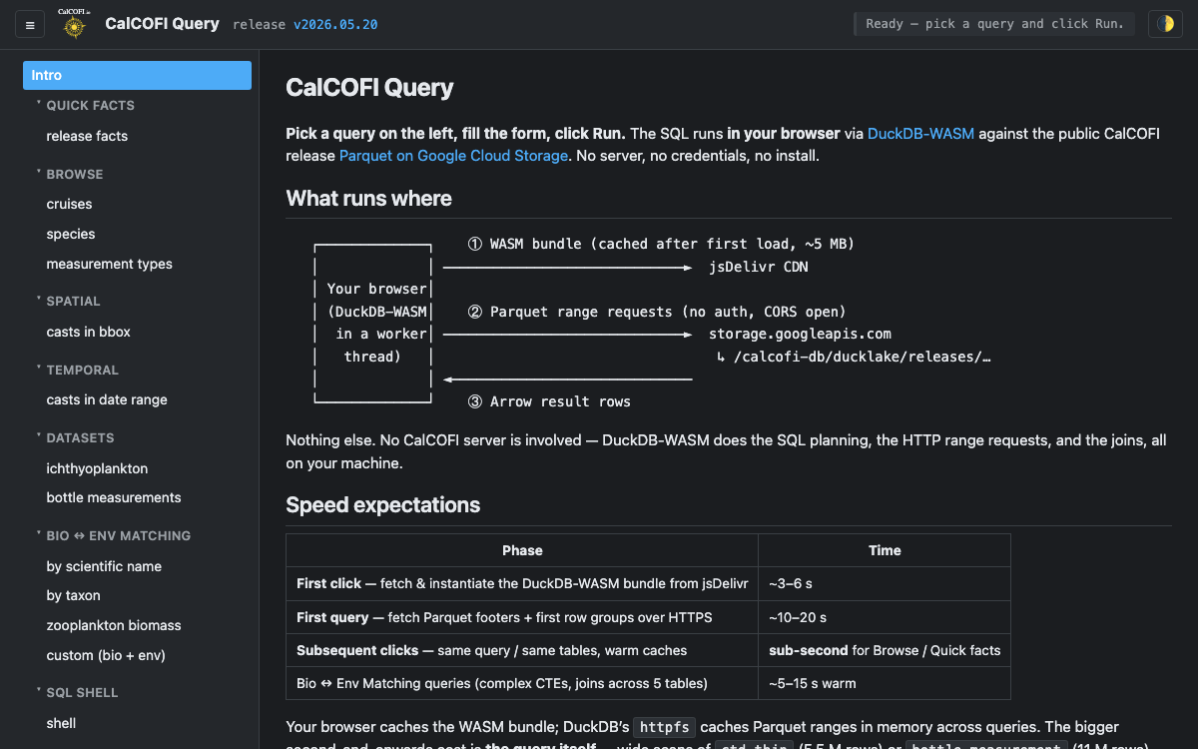
Task: Follow the DuckDB-WASM link
Action: click(920, 134)
